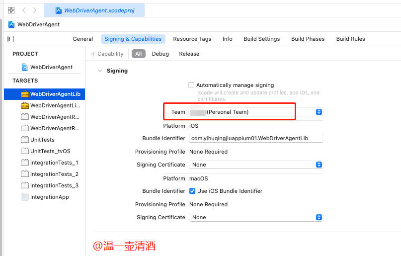Select the WebDriverAgentLib target

coord(45,94)
